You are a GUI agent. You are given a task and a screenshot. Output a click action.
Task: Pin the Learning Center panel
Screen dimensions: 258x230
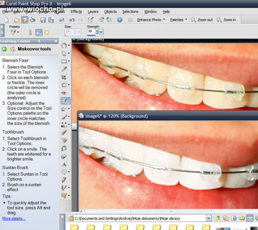pyautogui.click(x=39, y=41)
